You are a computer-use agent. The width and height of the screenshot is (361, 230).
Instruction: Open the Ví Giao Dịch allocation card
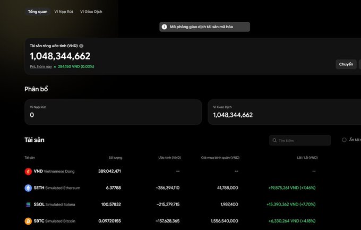click(285, 112)
